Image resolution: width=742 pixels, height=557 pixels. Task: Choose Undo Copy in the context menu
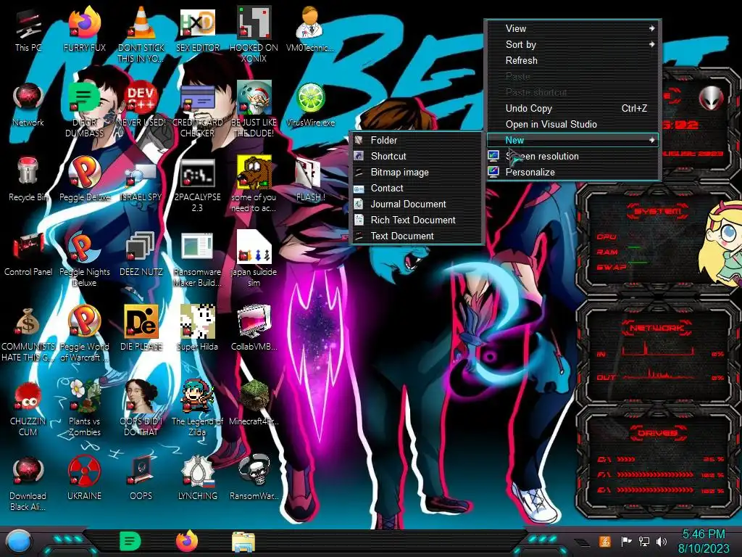[x=572, y=109]
